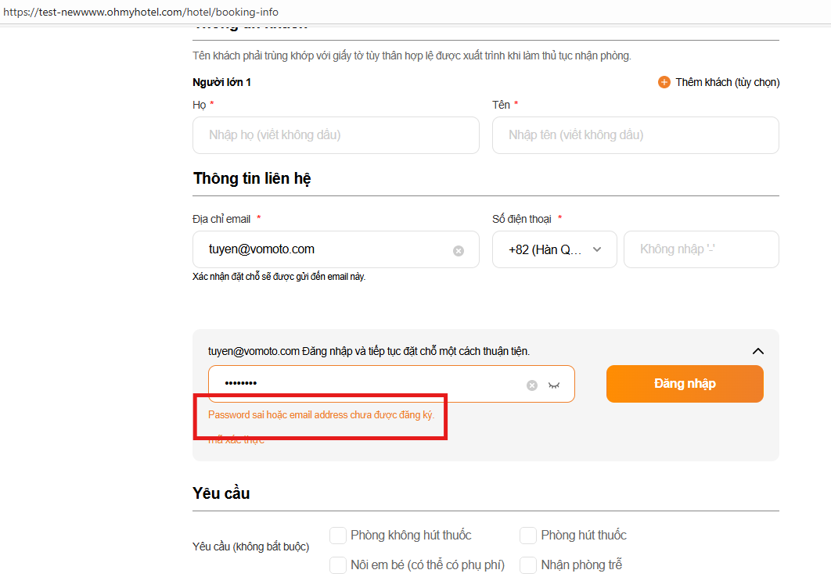Open the mã xác thực link

(236, 440)
